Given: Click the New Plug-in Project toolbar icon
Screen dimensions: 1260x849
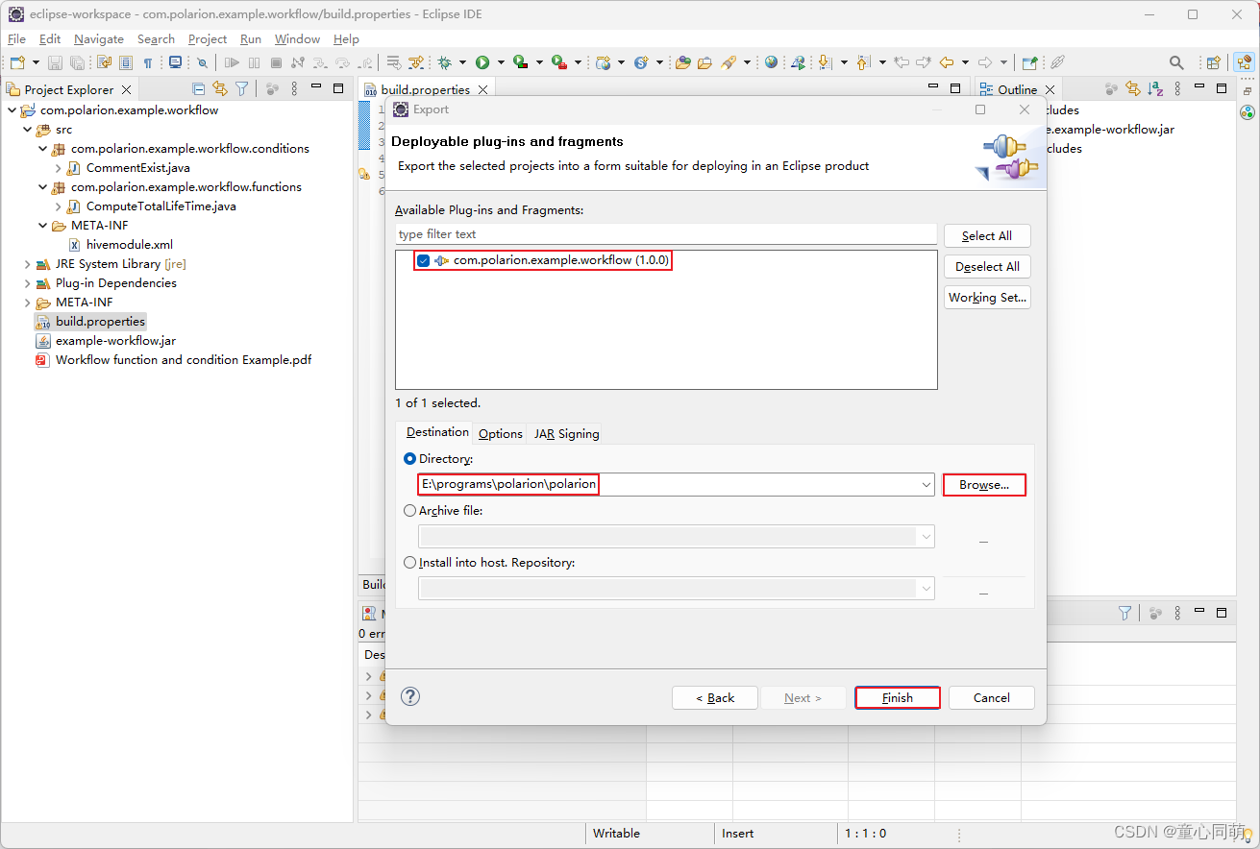Looking at the screenshot, I should point(604,62).
